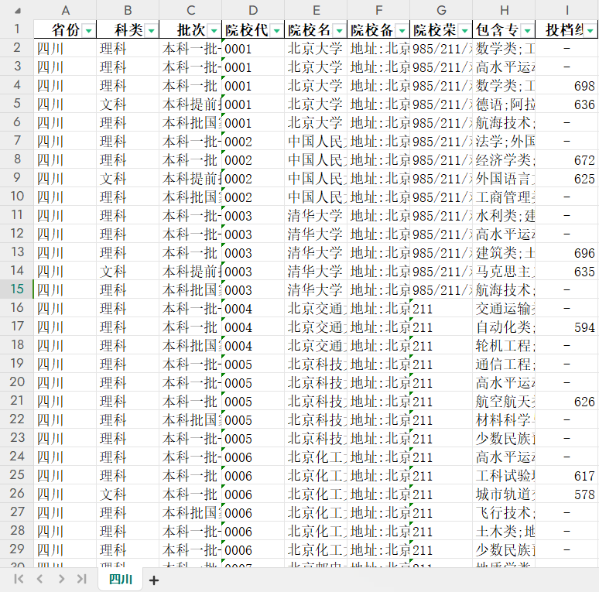
Task: Select row 29 header
Action: point(17,549)
